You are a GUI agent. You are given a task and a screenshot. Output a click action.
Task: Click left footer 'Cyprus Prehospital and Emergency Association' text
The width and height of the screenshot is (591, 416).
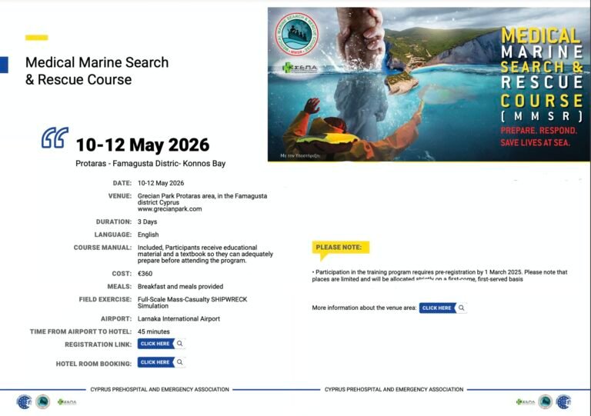click(x=159, y=389)
